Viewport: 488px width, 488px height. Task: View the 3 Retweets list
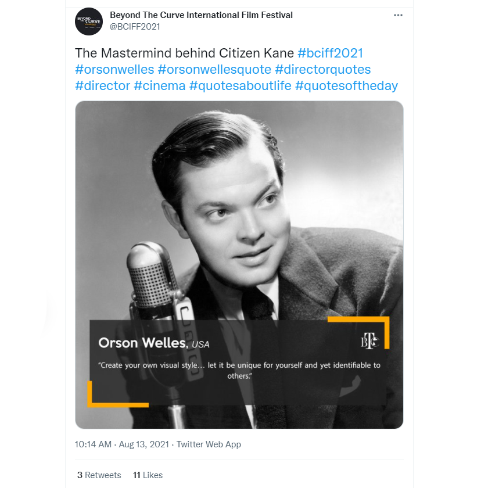coord(99,475)
